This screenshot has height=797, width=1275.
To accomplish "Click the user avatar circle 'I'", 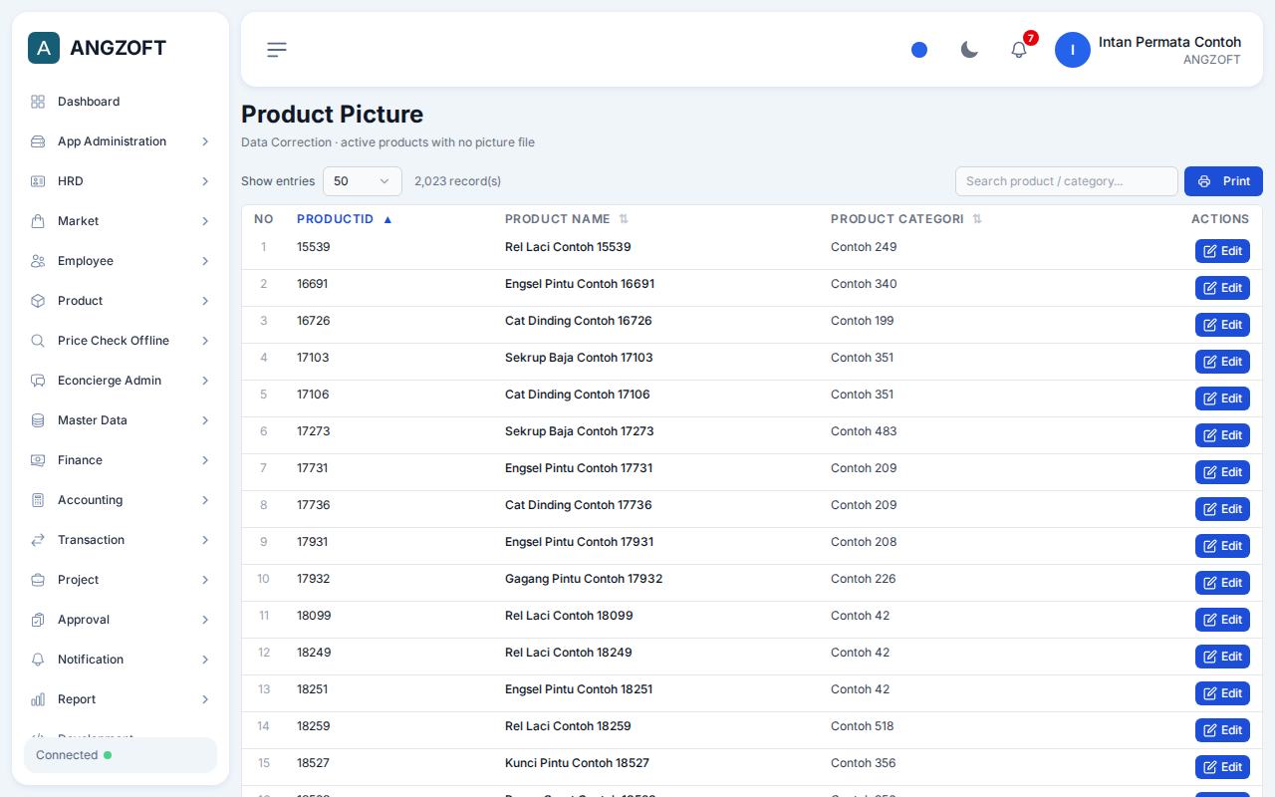I will pyautogui.click(x=1073, y=50).
